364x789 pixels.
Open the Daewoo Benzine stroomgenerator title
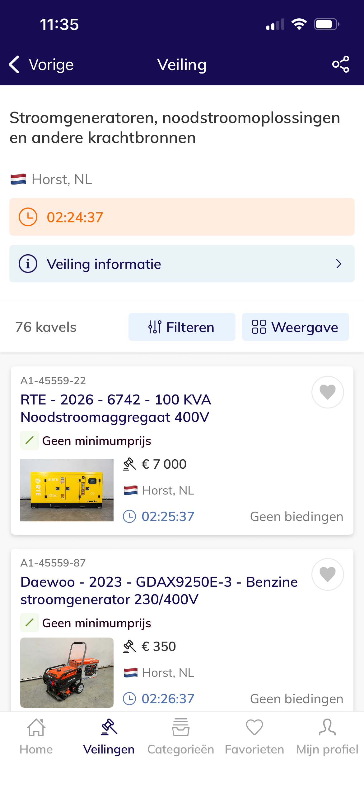(159, 591)
